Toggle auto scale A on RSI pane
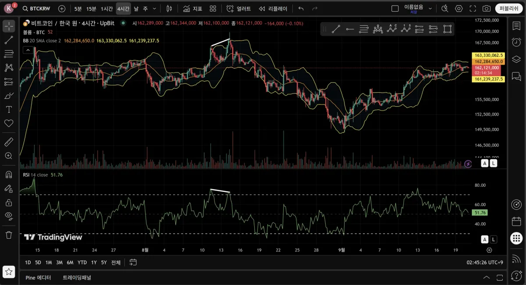This screenshot has width=526, height=285. 485,239
